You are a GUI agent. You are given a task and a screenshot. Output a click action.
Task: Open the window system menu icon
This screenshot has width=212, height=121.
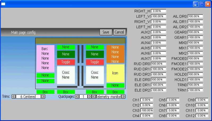(3, 4)
